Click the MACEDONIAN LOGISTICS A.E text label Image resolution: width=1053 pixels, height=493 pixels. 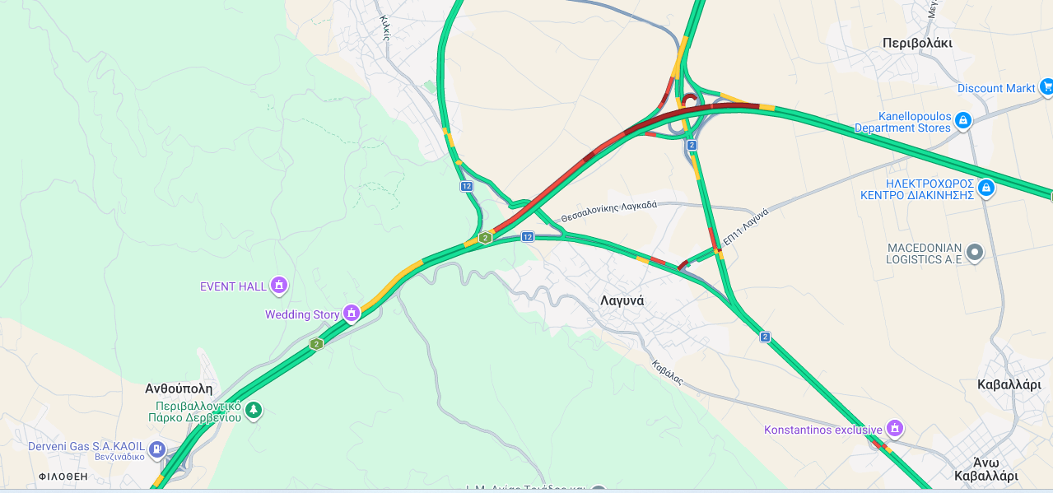click(924, 253)
